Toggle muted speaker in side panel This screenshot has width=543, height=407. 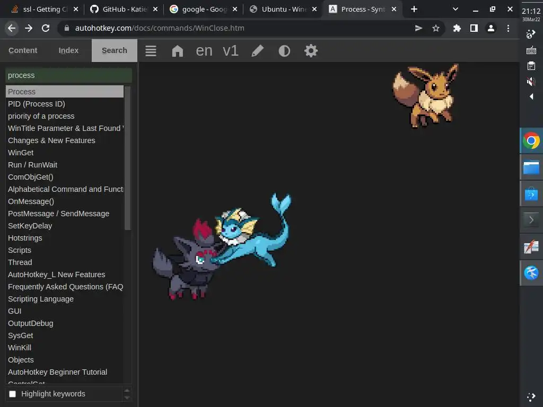tap(531, 82)
